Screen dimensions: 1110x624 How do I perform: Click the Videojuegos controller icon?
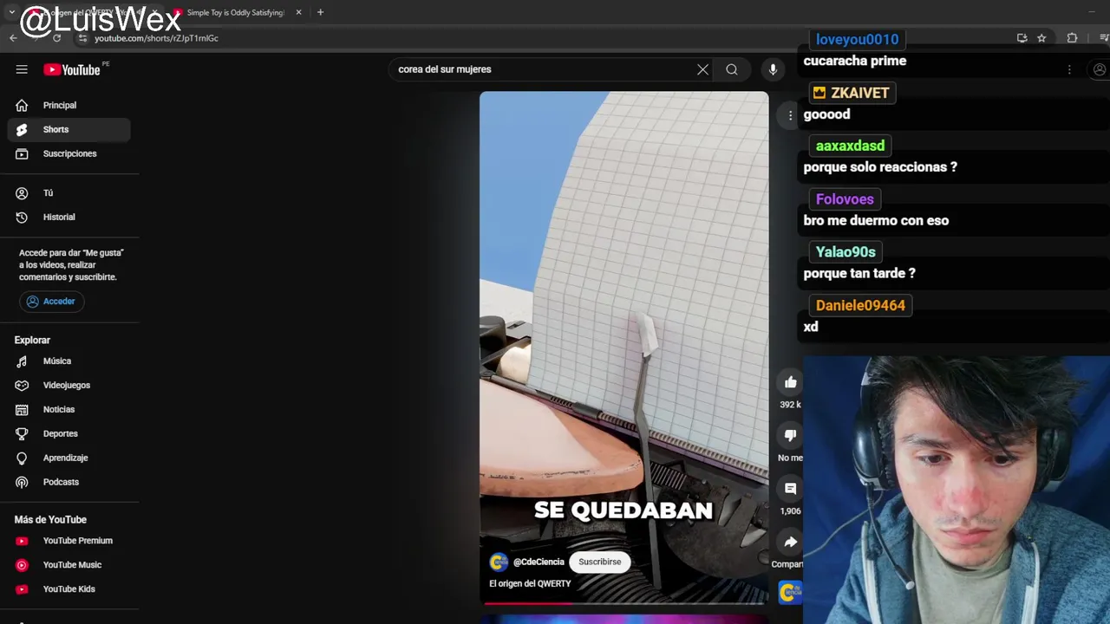(x=22, y=385)
